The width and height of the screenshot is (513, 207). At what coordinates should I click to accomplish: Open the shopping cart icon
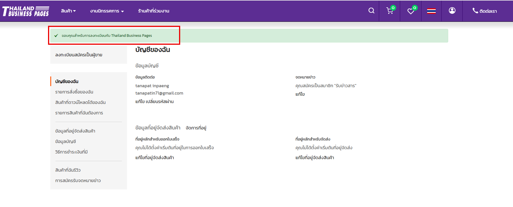pos(390,11)
